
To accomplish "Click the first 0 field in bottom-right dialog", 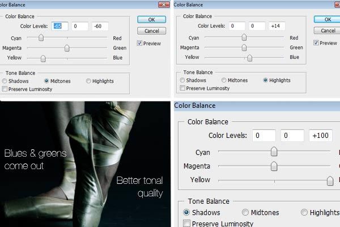I will point(264,136).
